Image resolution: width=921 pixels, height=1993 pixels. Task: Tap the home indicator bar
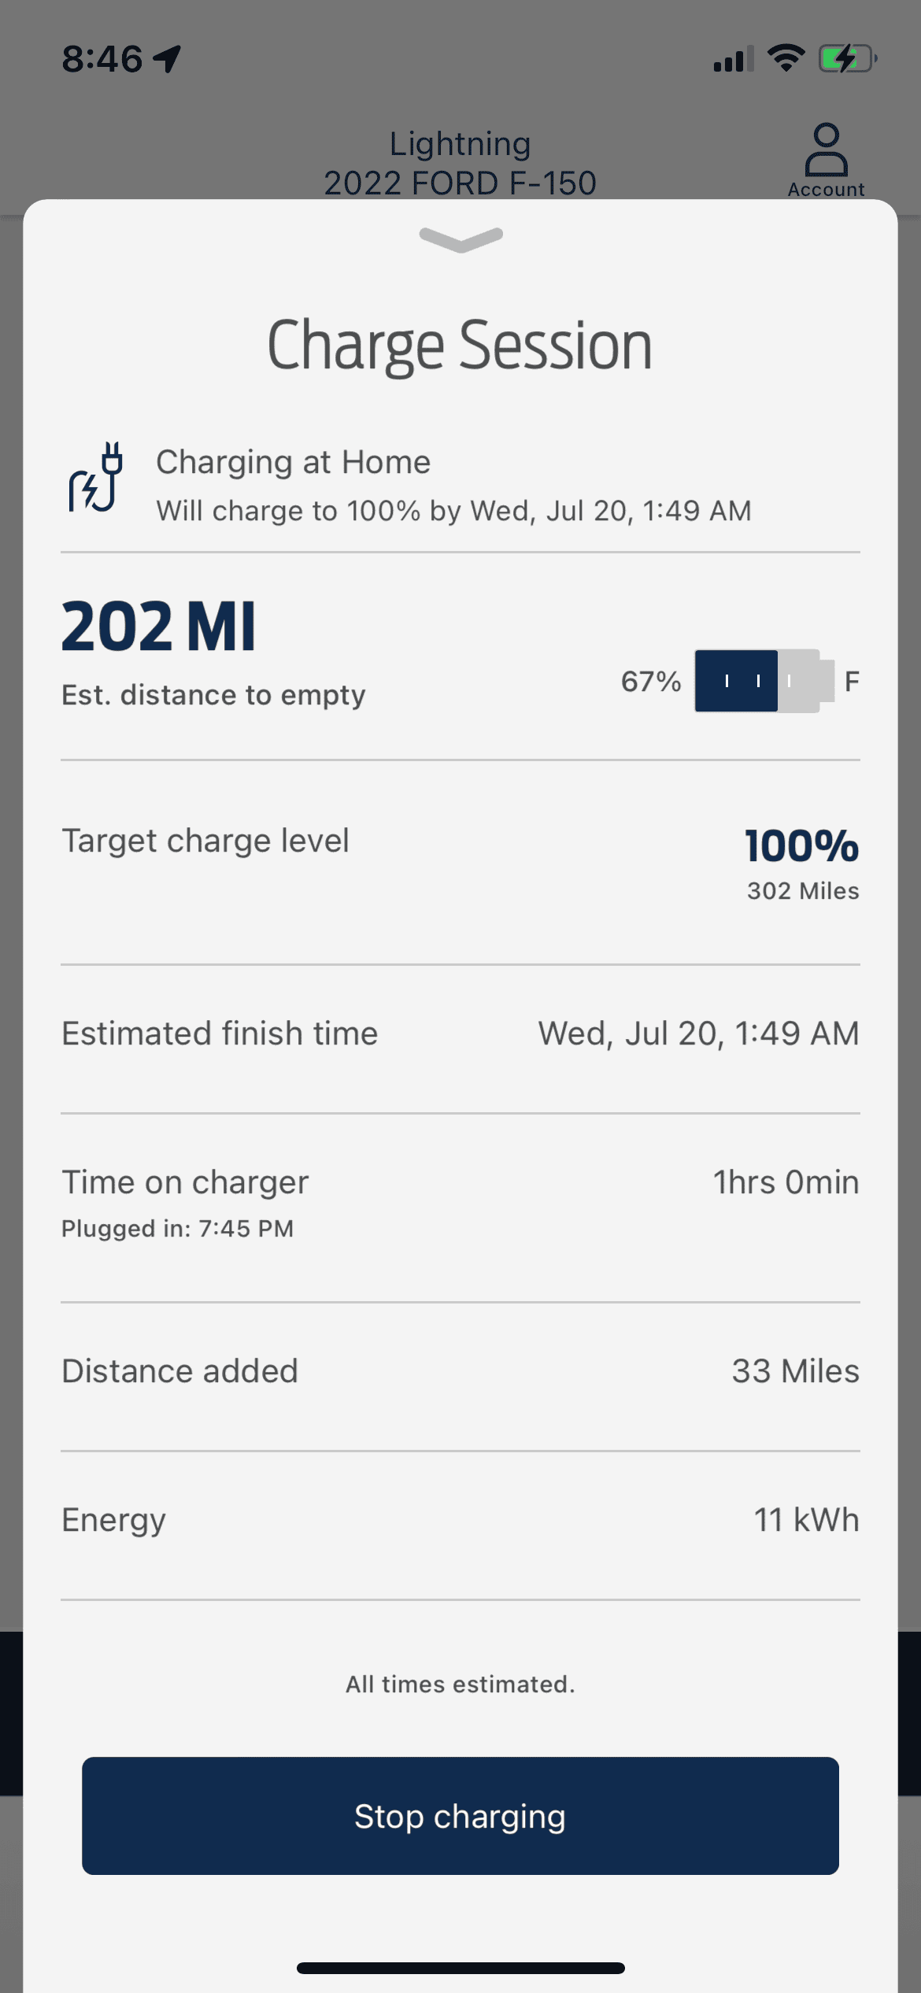(460, 1968)
